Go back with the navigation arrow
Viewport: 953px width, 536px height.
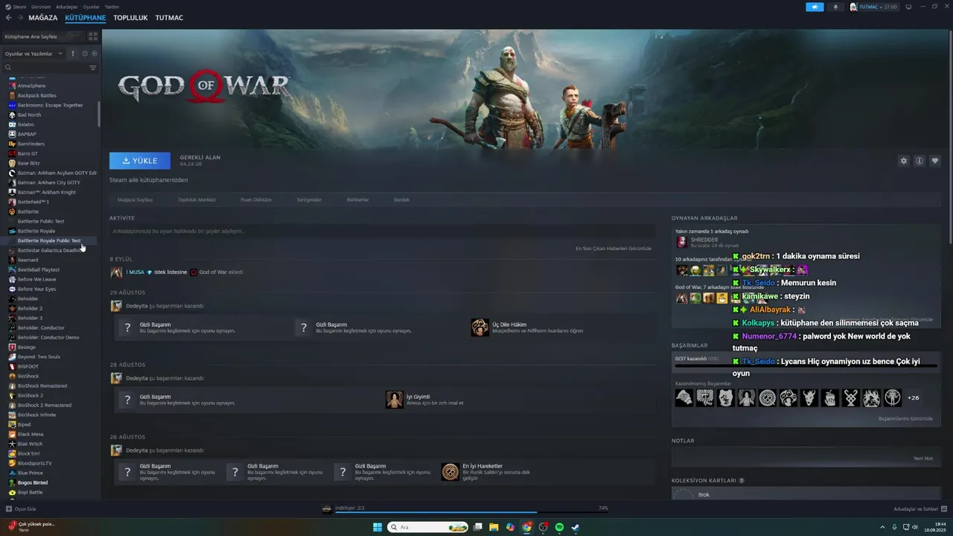coord(9,18)
